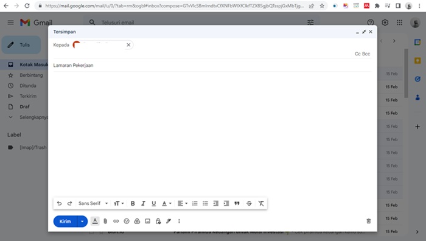Add Bcc recipients
The width and height of the screenshot is (426, 241).
click(366, 54)
